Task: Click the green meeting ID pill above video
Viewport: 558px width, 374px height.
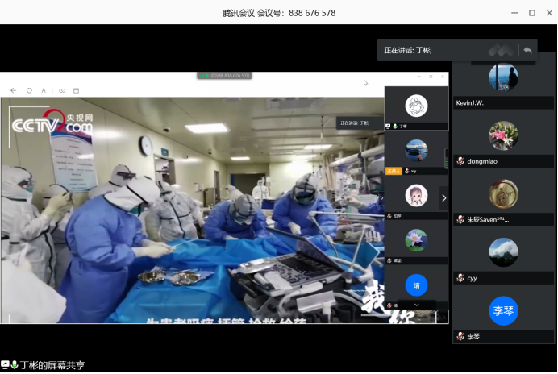Action: click(224, 76)
